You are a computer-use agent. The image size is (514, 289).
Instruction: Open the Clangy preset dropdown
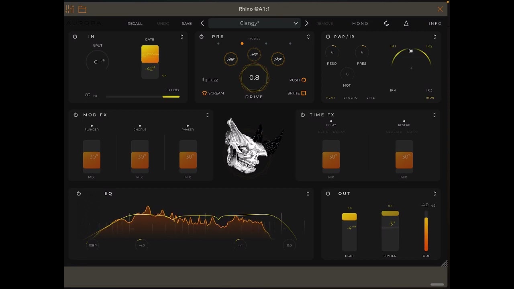[x=254, y=23]
